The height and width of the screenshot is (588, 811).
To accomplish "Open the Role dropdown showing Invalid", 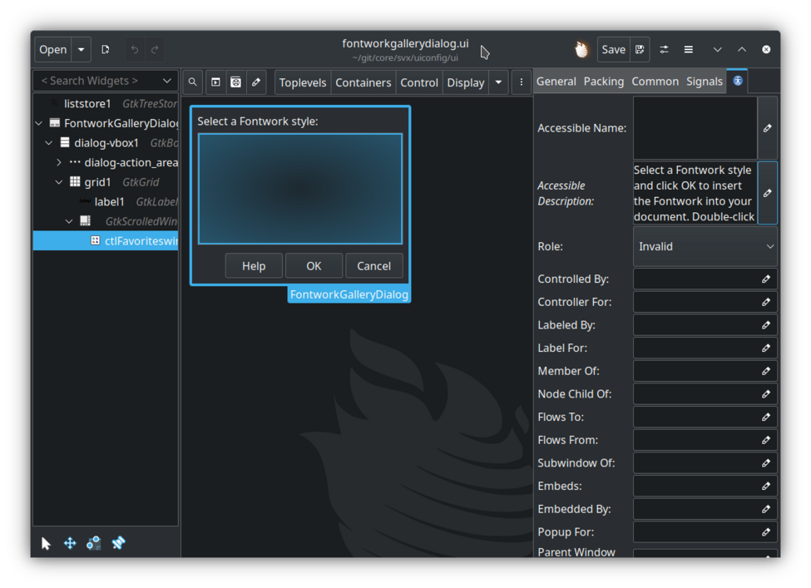I will (705, 246).
